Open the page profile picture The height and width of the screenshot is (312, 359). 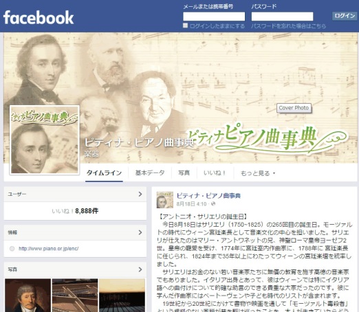tap(45, 140)
